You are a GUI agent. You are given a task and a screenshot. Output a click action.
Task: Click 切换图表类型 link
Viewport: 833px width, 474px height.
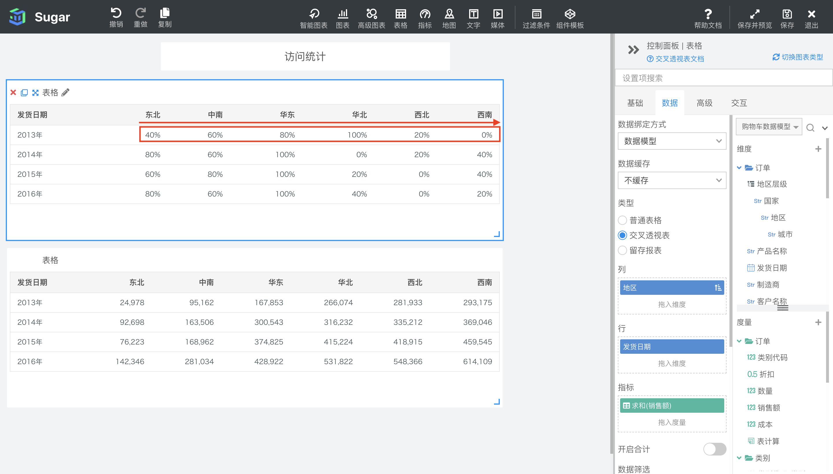click(797, 57)
